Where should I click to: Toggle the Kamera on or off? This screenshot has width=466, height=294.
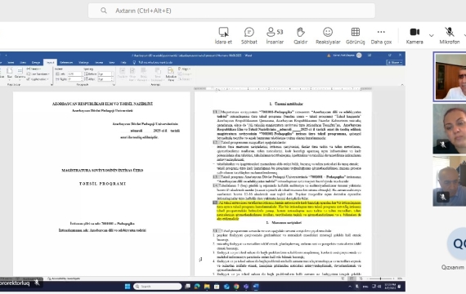[x=414, y=36]
